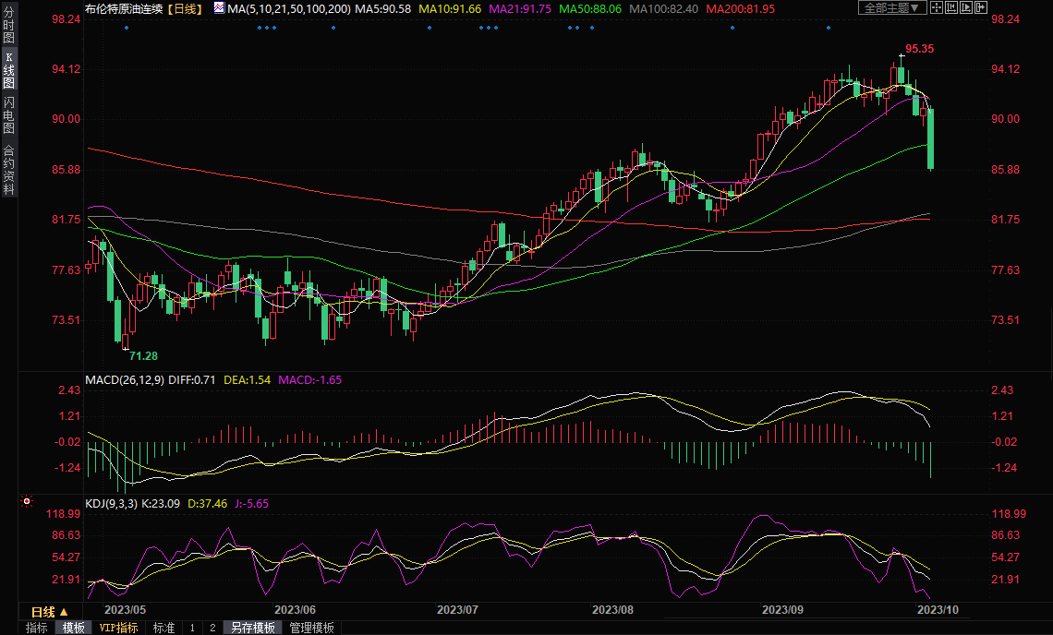1053x635 pixels.
Task: Select the K线图 sidebar view
Action: coord(8,69)
